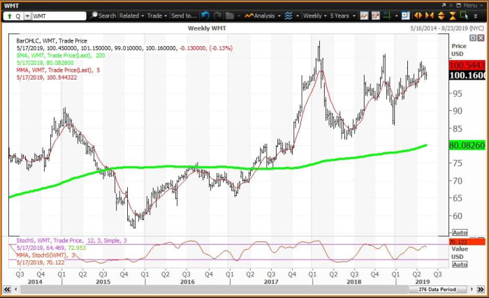Click the bottom timeline scrollbar
The image size is (489, 298).
pyautogui.click(x=210, y=289)
